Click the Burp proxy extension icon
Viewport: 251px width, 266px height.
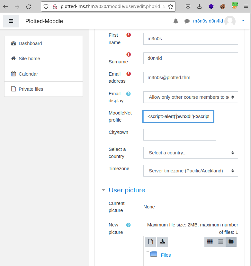[x=235, y=5]
